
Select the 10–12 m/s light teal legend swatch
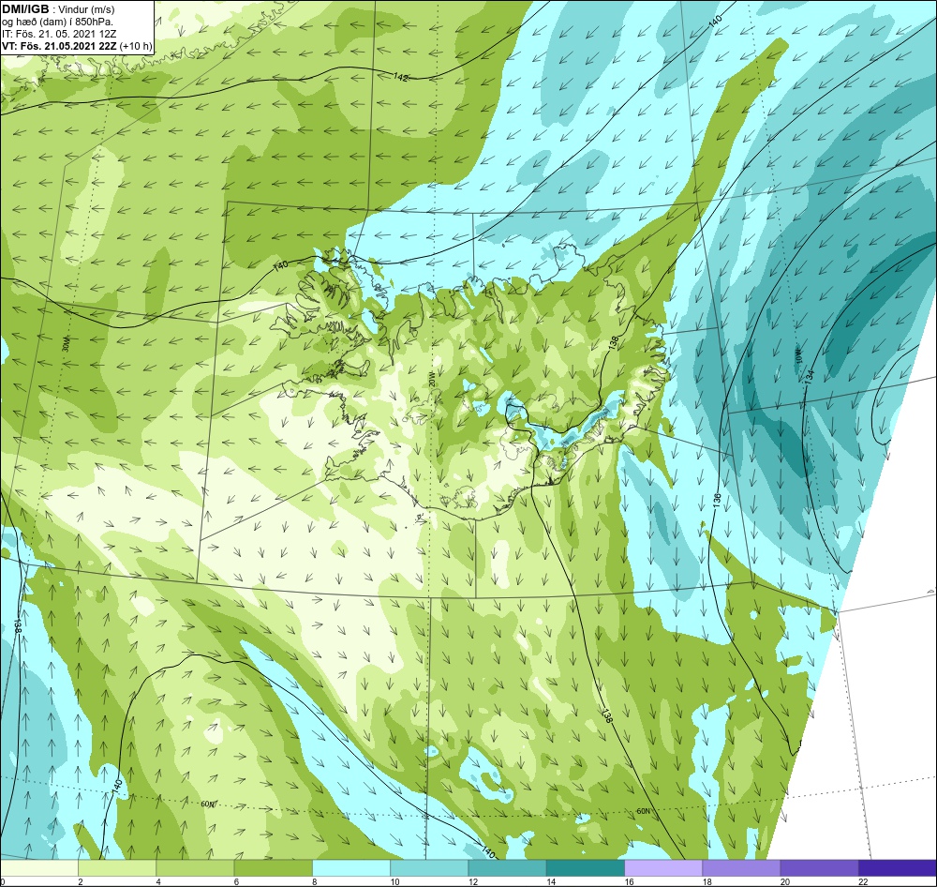point(429,868)
